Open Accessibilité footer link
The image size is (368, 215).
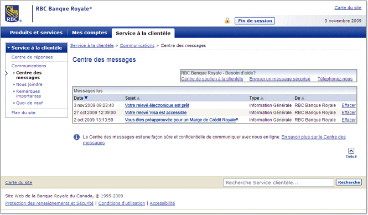pos(162,203)
